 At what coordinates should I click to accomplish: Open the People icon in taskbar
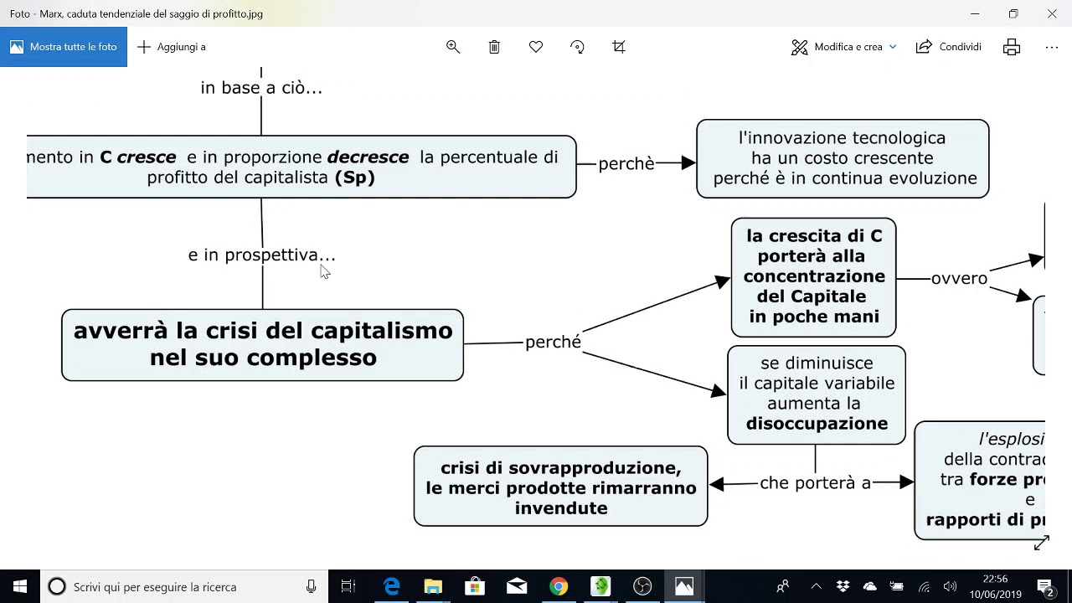tap(783, 586)
